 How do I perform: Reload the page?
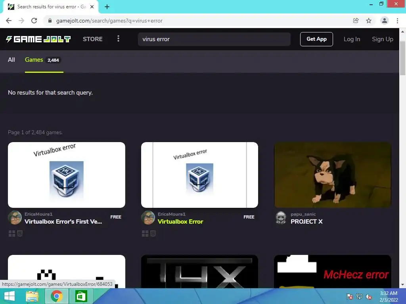point(34,21)
